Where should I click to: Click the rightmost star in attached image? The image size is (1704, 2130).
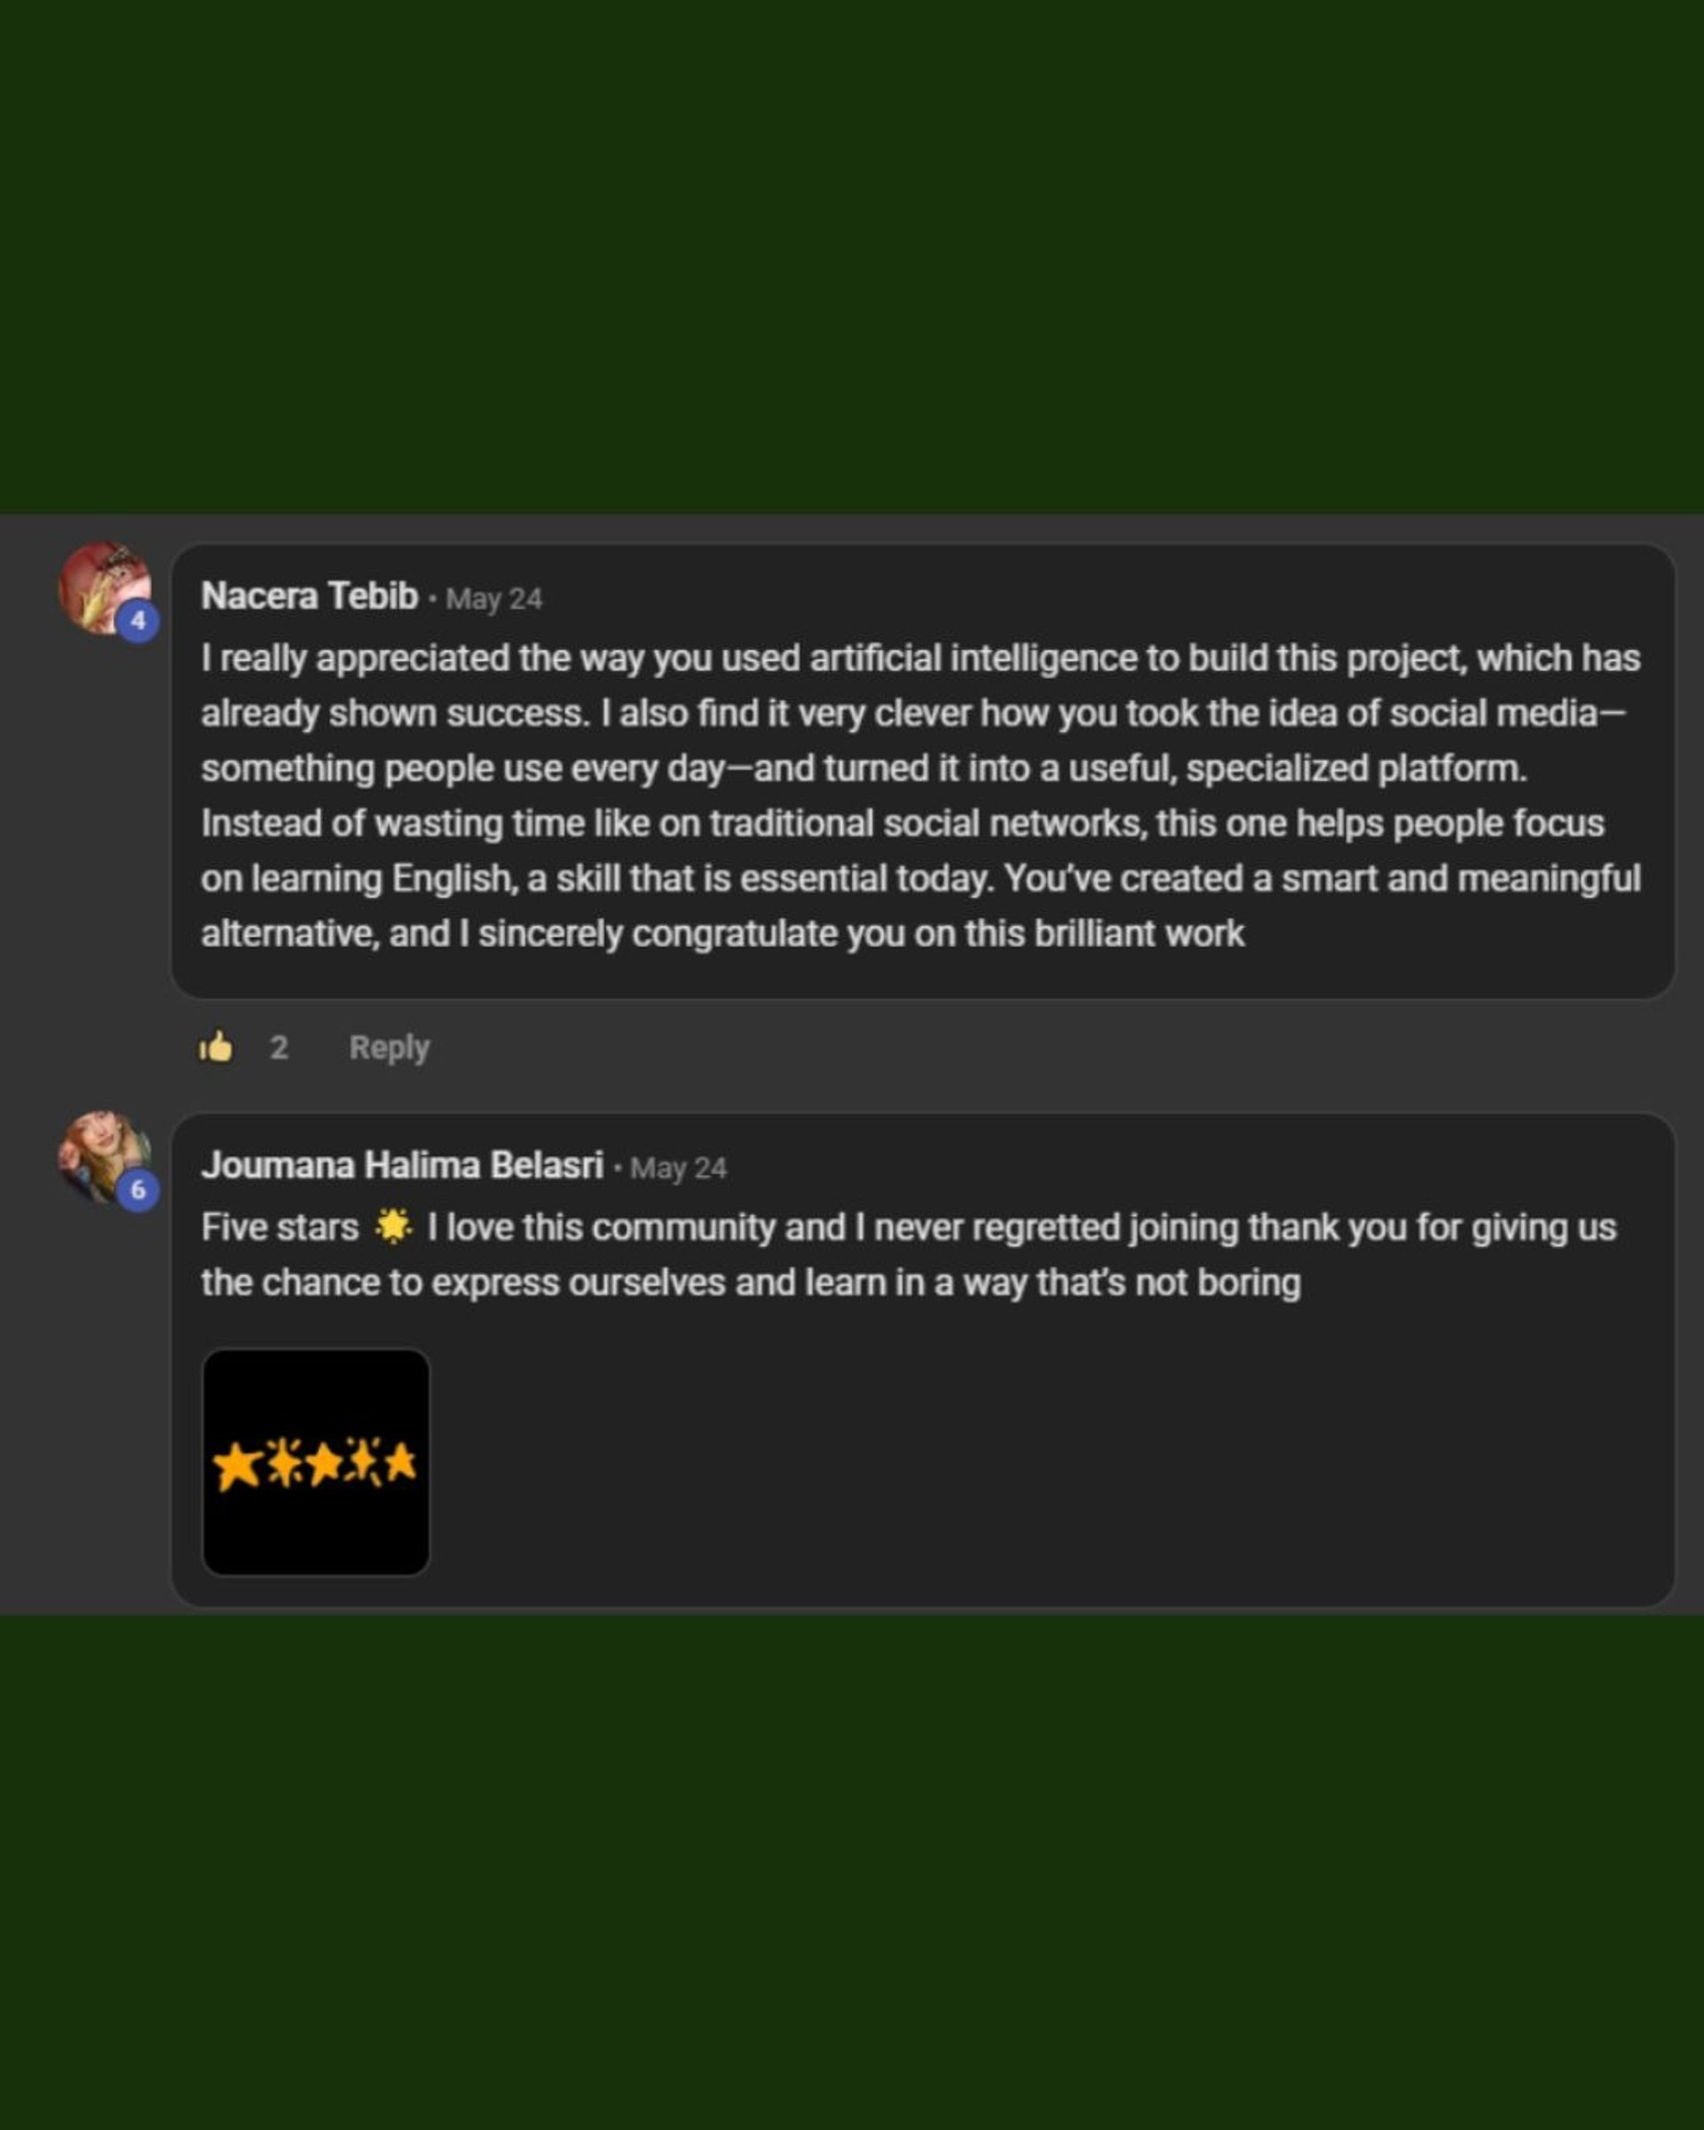[x=401, y=1462]
